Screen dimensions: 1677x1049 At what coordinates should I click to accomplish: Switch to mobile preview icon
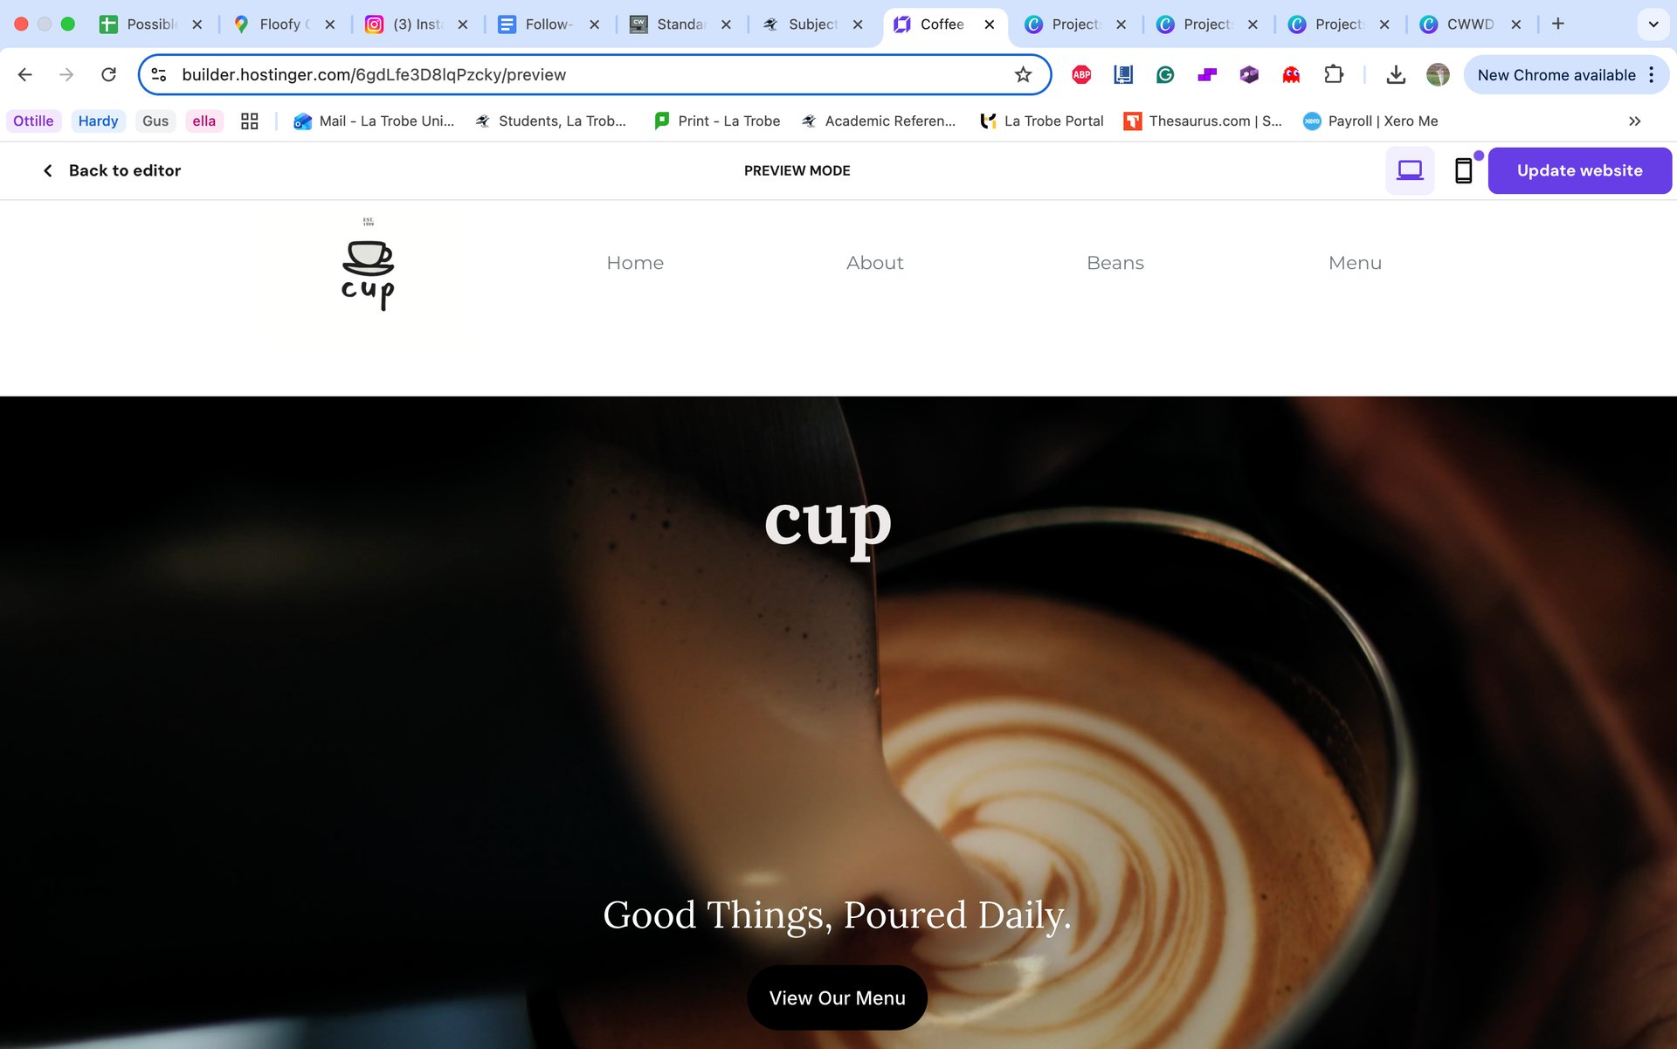point(1463,170)
